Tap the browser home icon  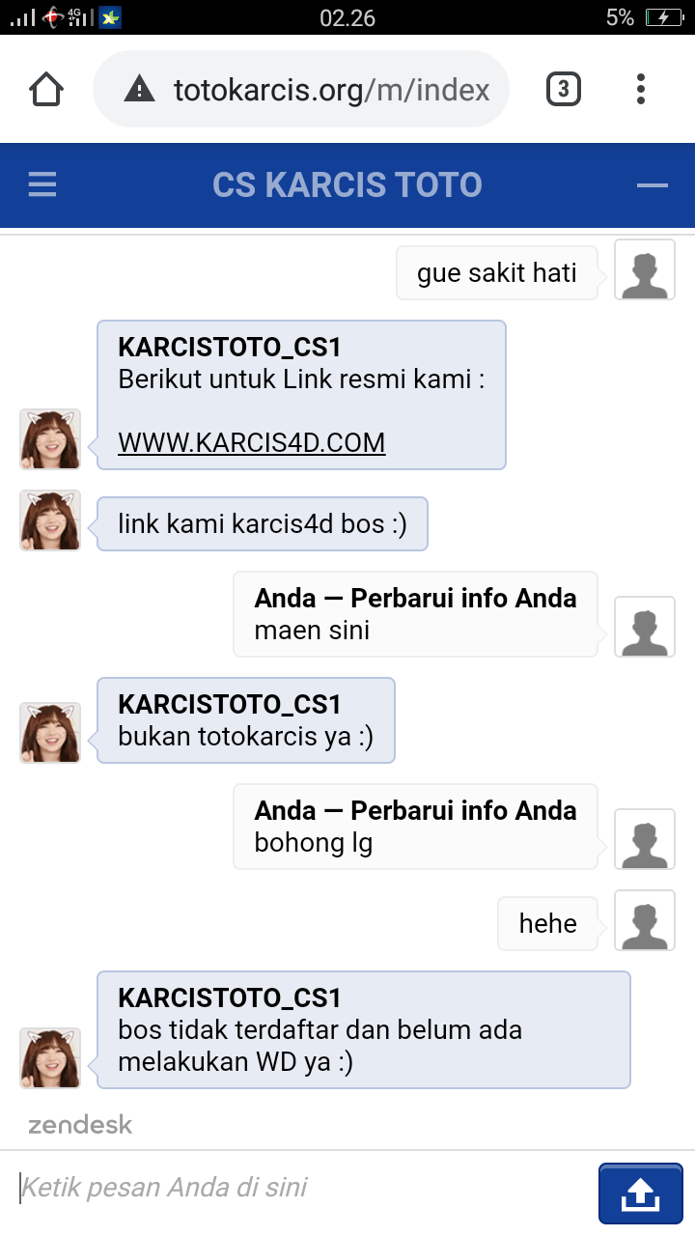pyautogui.click(x=46, y=90)
